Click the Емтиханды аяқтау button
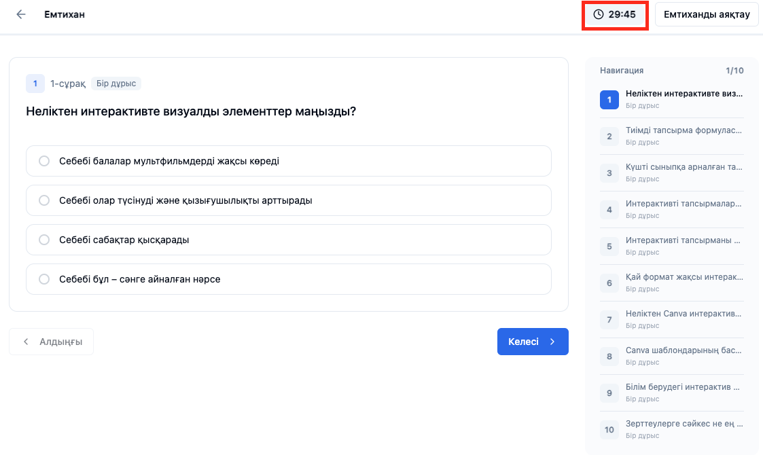 click(x=707, y=14)
